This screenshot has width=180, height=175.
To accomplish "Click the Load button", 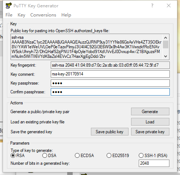I will tap(150, 122).
